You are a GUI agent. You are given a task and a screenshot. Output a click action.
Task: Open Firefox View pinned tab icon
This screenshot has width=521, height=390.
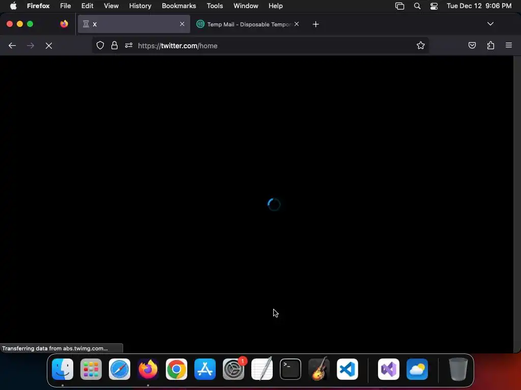coord(64,24)
